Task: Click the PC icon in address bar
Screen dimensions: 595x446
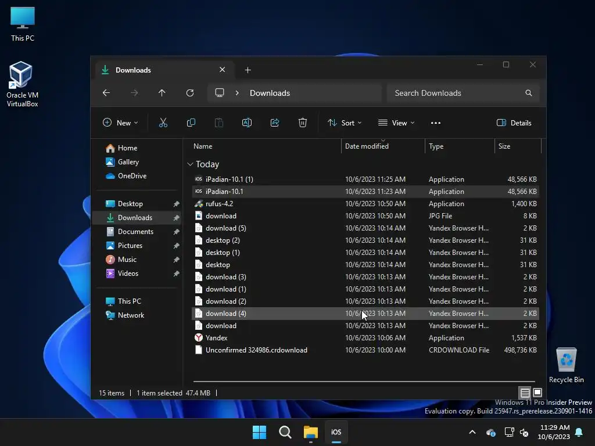Action: pos(219,93)
